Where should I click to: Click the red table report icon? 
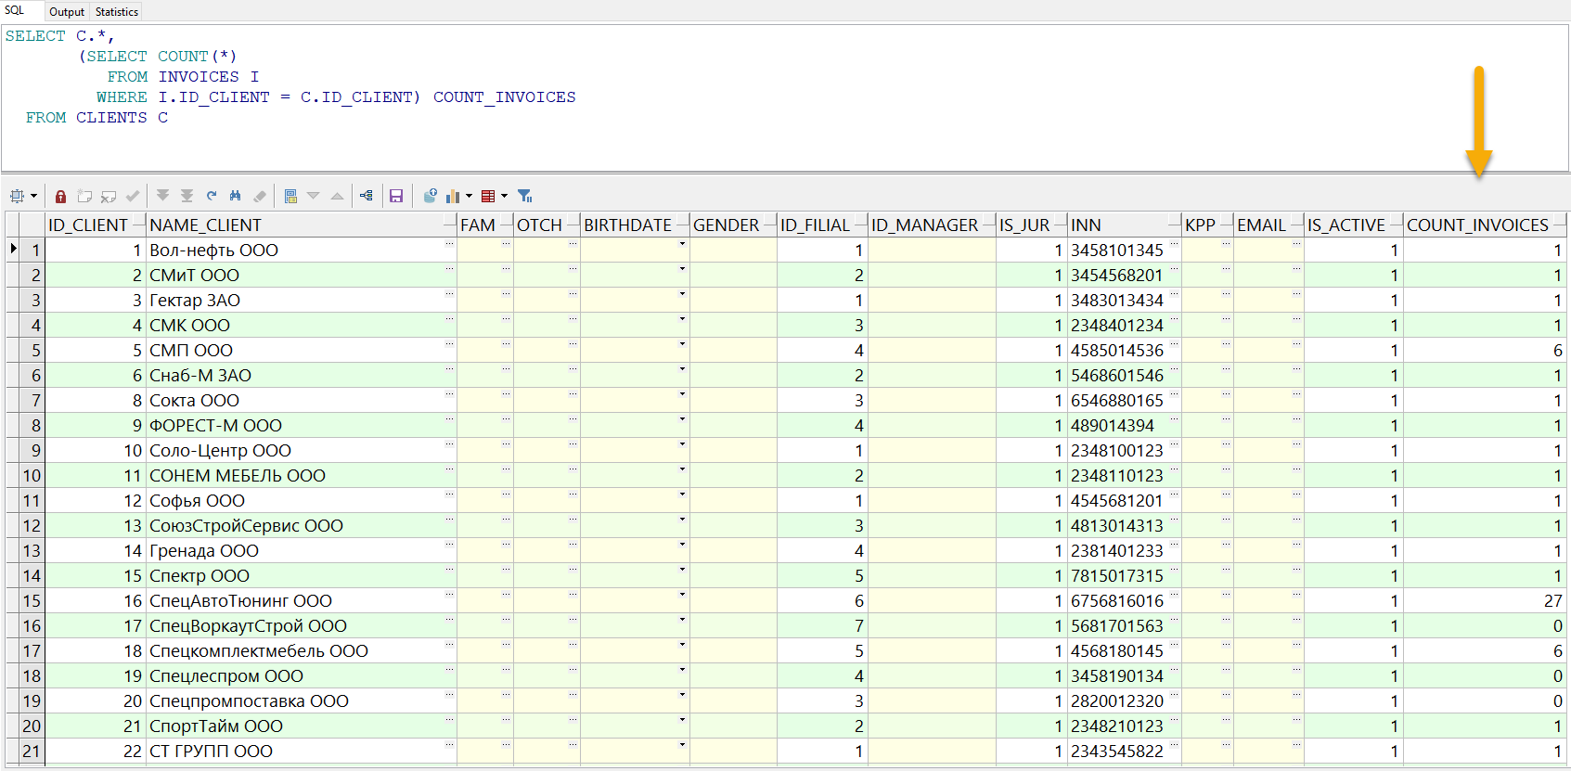(x=488, y=196)
